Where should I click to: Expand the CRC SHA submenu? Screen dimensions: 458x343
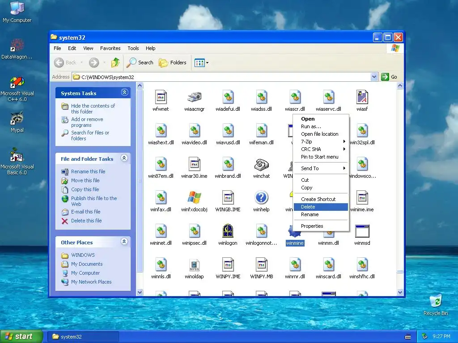321,149
